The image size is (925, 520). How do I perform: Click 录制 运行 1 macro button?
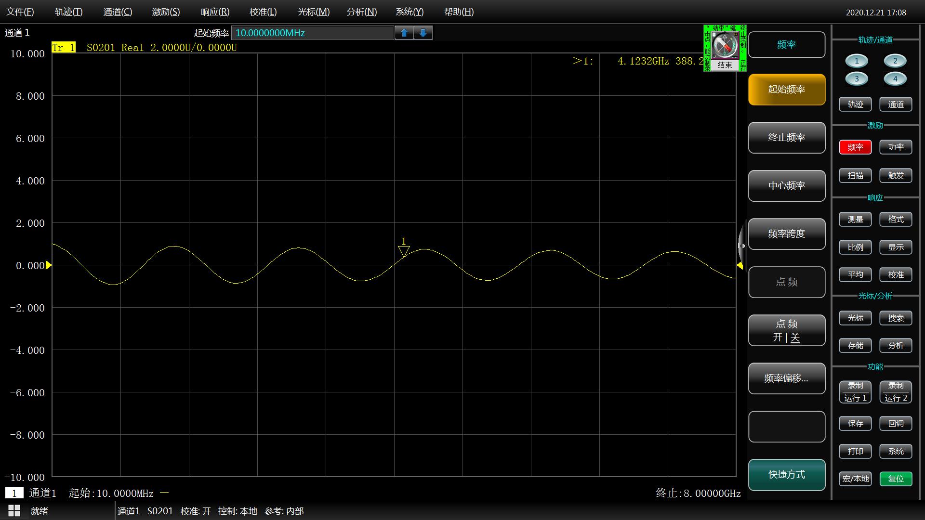coord(855,392)
